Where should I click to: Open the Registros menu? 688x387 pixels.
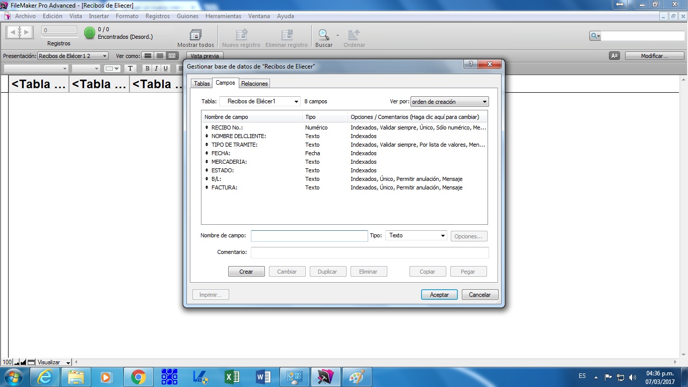point(158,16)
